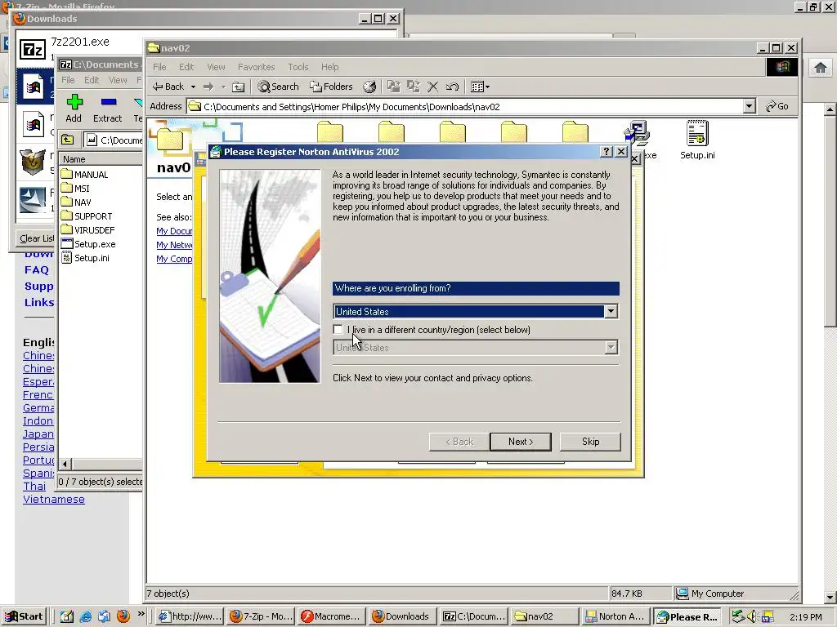Viewport: 837px width, 627px height.
Task: Toggle Folders pane in nav02 toolbar
Action: [x=332, y=87]
